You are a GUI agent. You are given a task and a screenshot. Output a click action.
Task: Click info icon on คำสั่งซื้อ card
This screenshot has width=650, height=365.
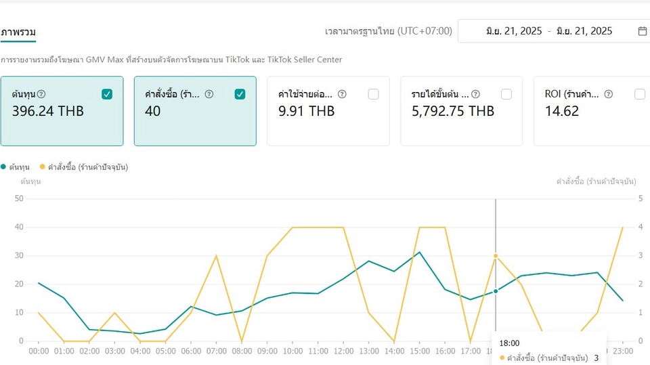tap(209, 94)
